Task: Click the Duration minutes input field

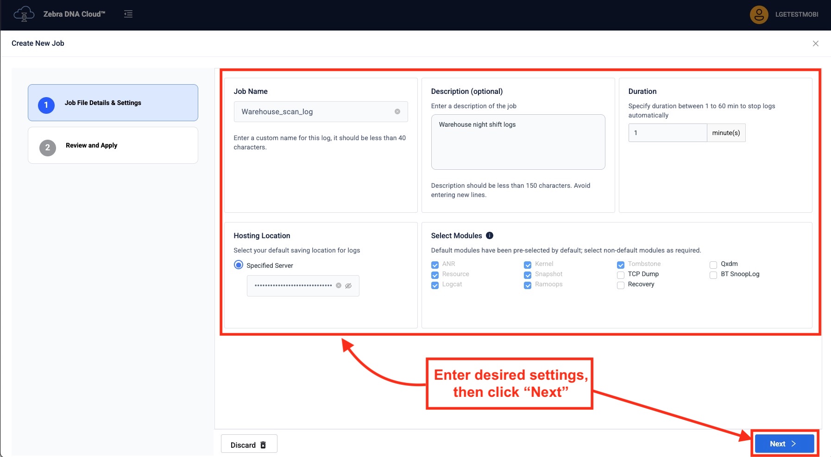Action: coord(667,133)
